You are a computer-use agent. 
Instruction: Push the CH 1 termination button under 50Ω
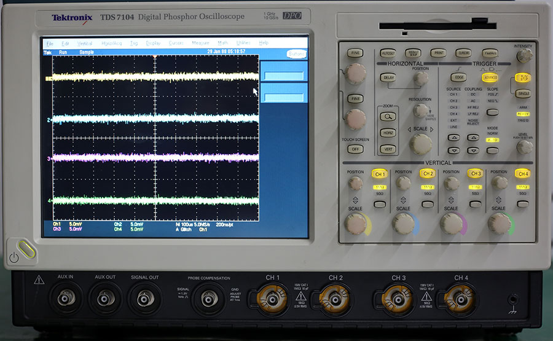(x=380, y=204)
